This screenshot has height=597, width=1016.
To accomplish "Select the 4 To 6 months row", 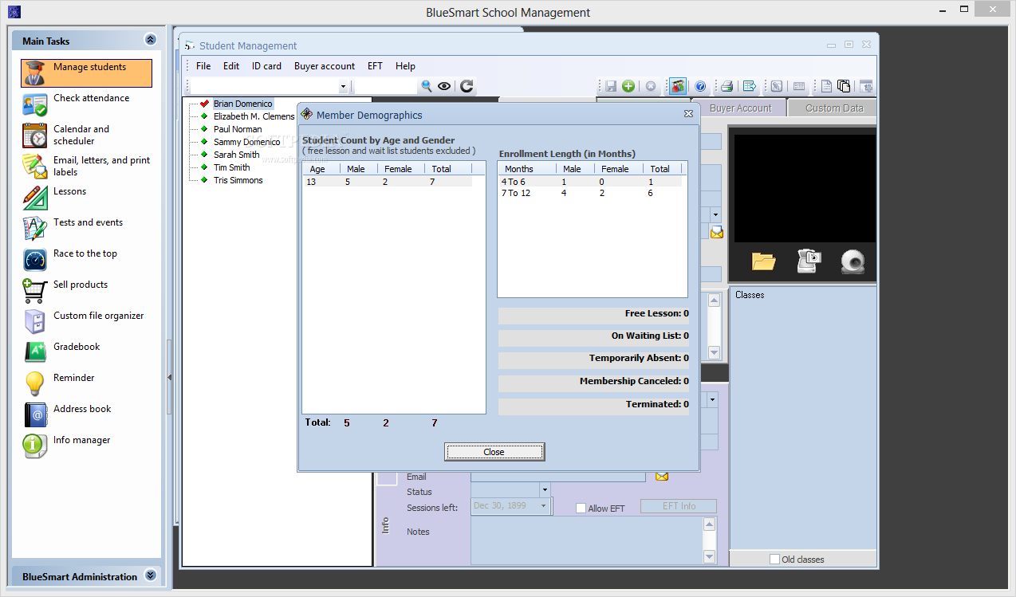I will coord(589,182).
